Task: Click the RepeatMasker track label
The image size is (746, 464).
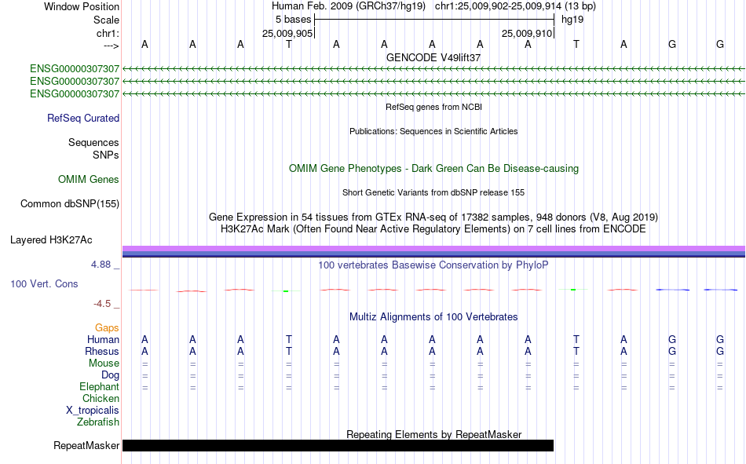Action: coord(86,445)
